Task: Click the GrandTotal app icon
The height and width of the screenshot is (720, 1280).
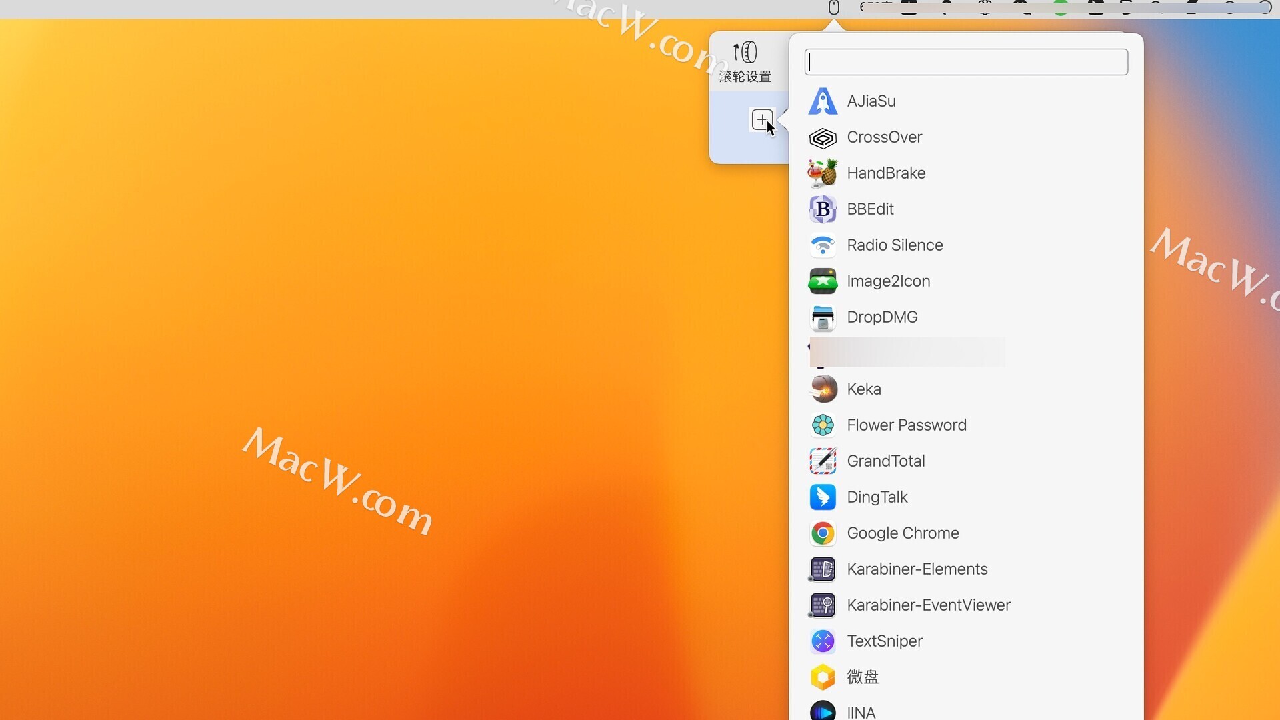Action: (x=823, y=461)
